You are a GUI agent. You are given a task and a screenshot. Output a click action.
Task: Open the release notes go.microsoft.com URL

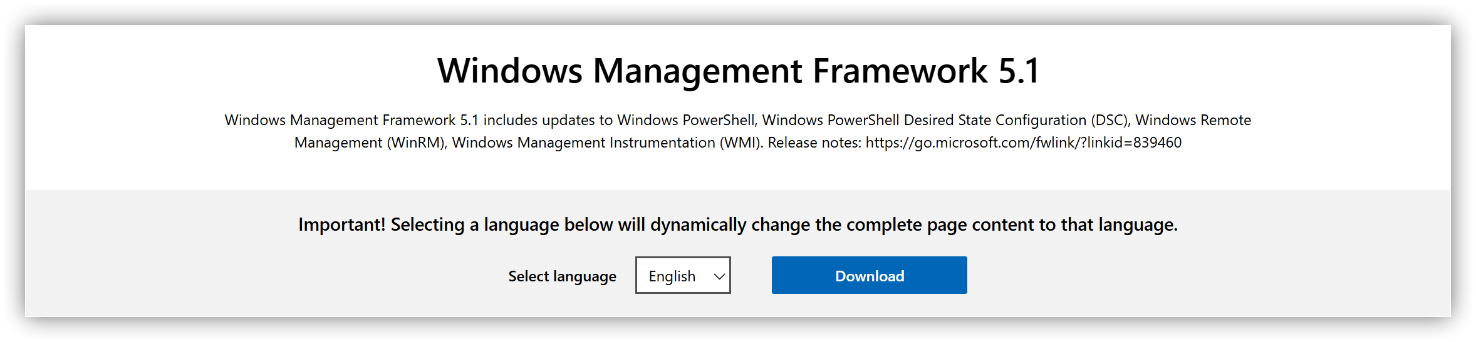click(1023, 143)
